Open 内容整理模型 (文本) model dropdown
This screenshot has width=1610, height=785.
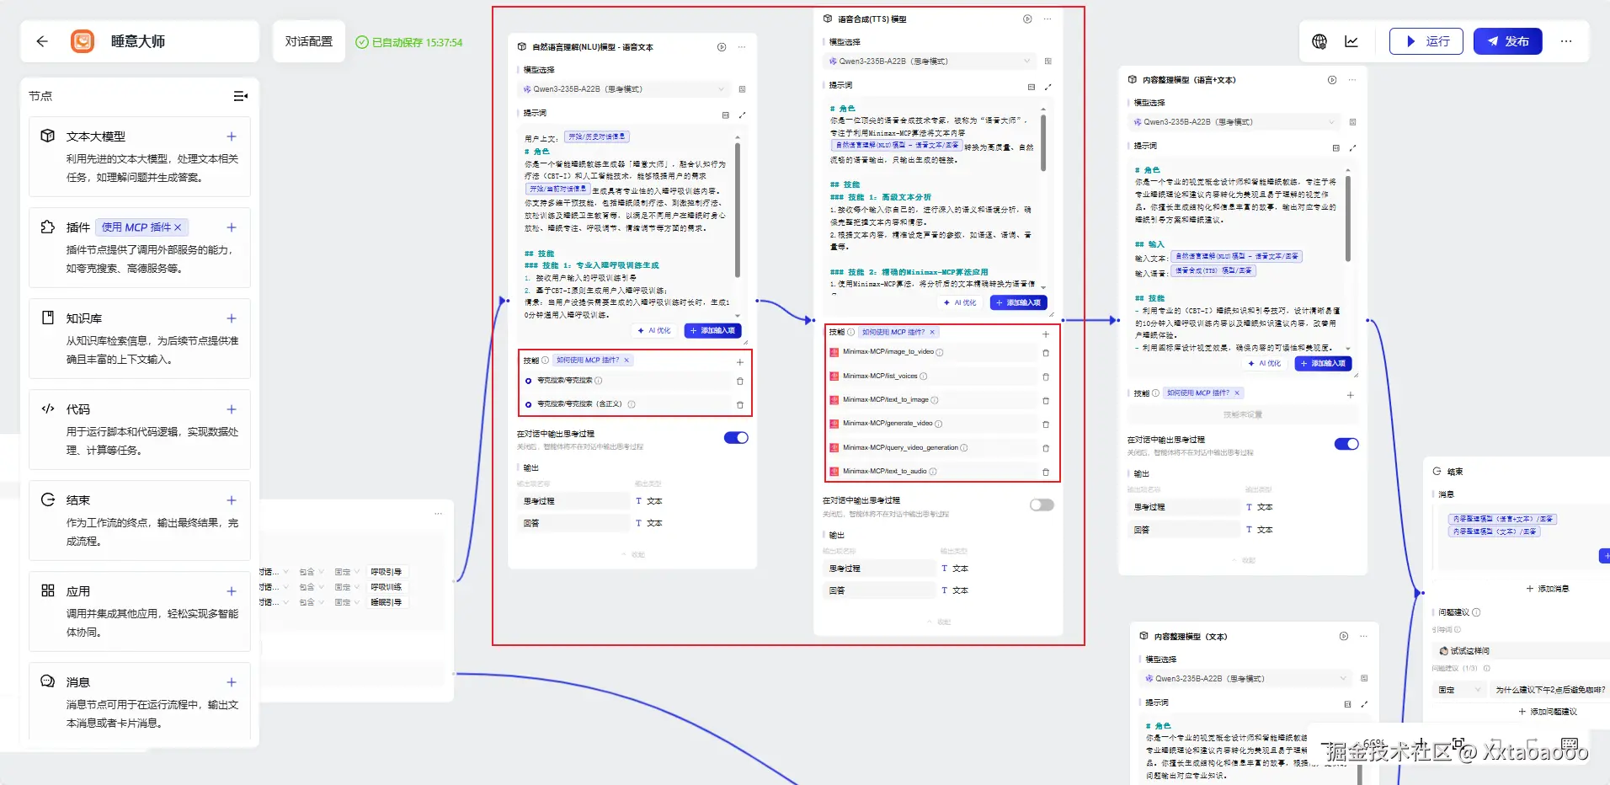(x=1246, y=678)
